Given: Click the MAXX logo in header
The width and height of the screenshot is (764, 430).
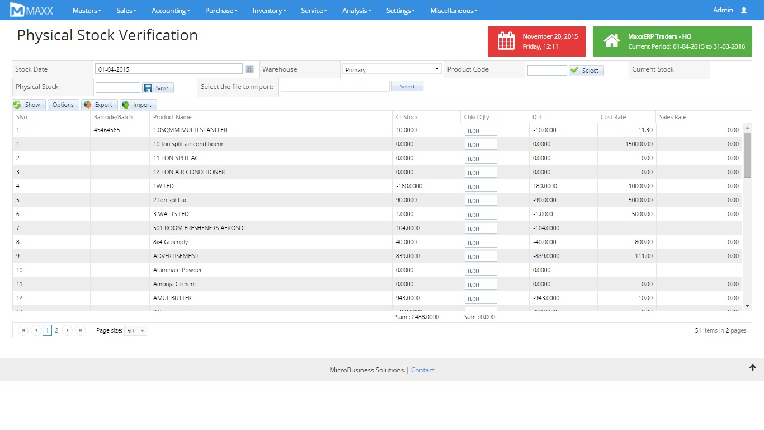Looking at the screenshot, I should click(x=32, y=10).
